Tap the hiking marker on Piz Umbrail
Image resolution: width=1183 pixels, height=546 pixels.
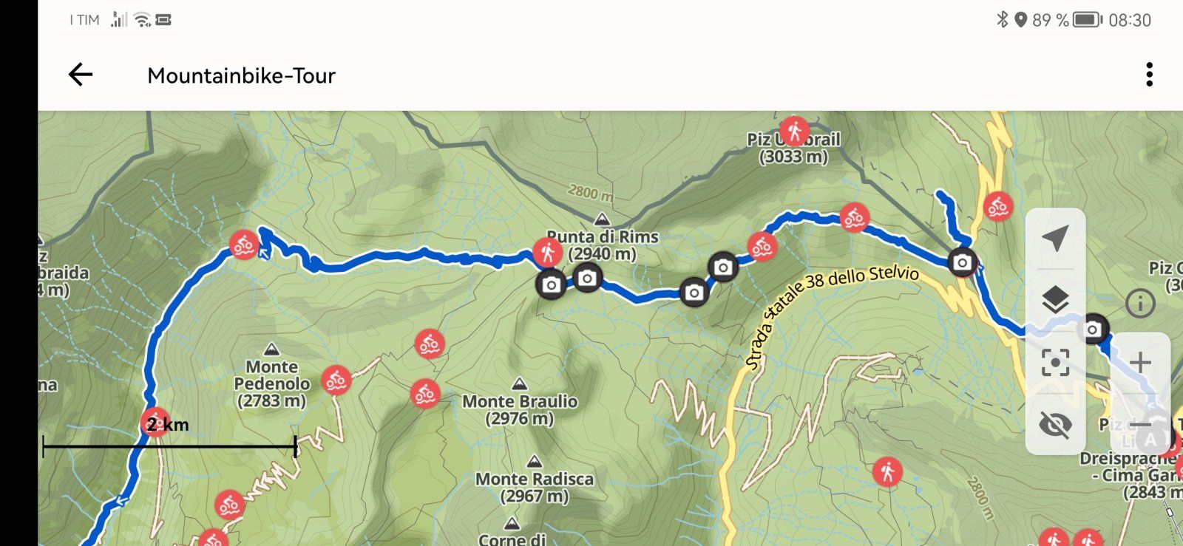[794, 132]
